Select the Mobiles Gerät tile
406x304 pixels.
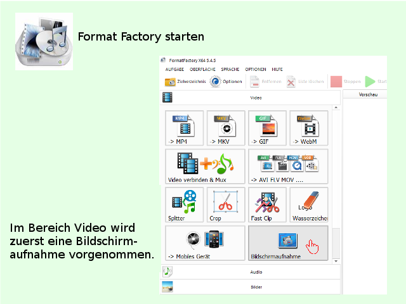205,243
